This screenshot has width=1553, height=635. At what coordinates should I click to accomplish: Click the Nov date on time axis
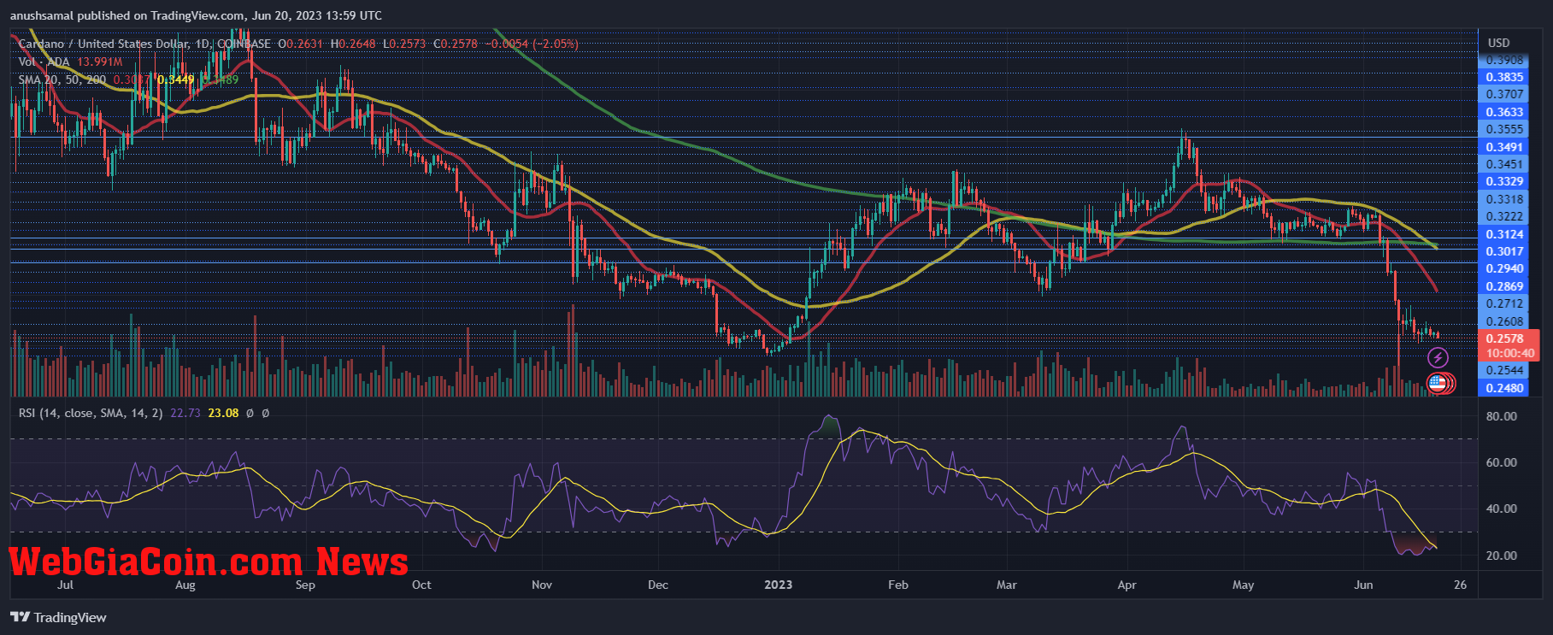(x=542, y=585)
